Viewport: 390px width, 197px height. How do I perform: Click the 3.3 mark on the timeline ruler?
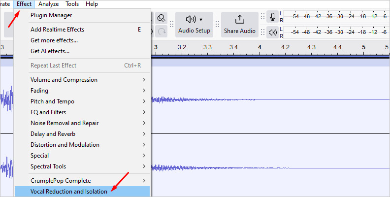[x=208, y=47]
